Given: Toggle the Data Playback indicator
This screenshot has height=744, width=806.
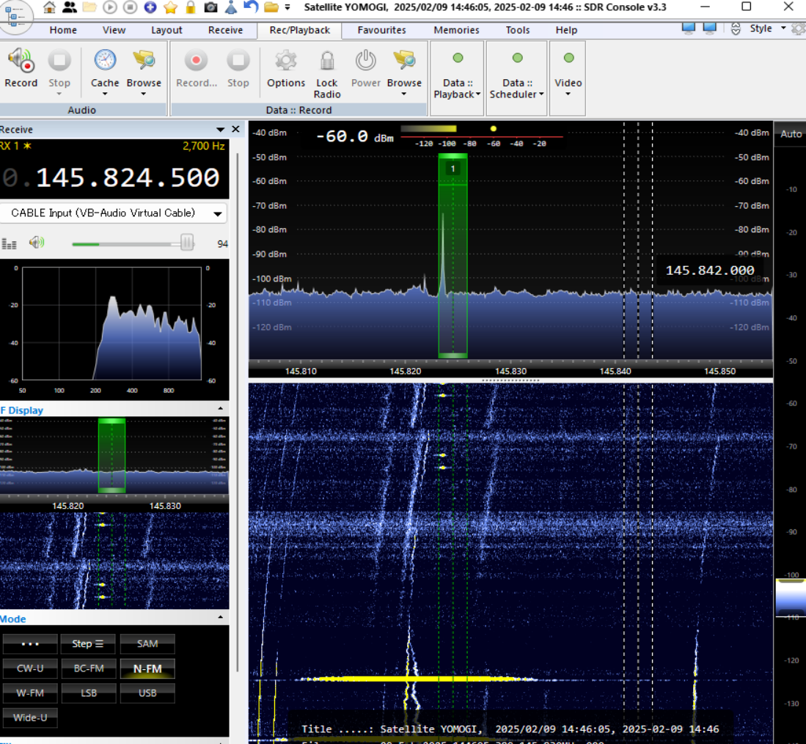Looking at the screenshot, I should click(458, 59).
